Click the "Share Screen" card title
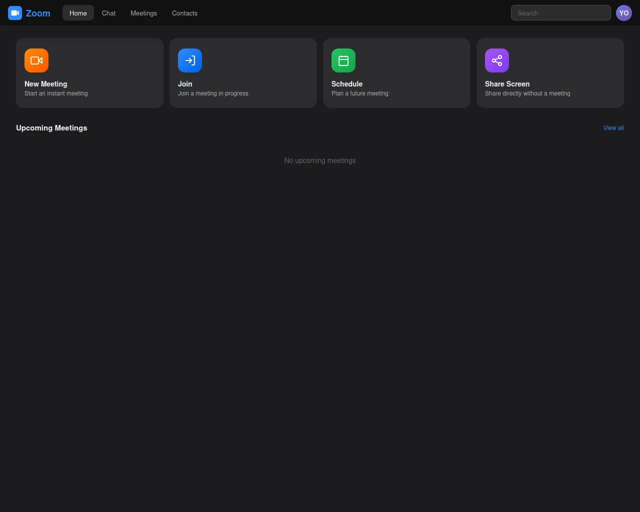640x512 pixels. (x=507, y=84)
